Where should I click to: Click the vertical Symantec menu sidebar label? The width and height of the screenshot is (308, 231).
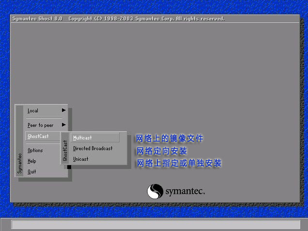(x=20, y=163)
